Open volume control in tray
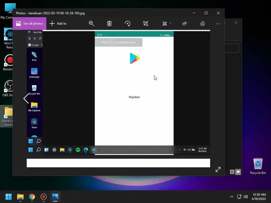This screenshot has width=271, height=203. [245, 197]
